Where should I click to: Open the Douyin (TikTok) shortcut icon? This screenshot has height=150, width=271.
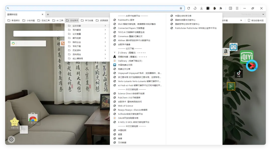tap(239, 73)
